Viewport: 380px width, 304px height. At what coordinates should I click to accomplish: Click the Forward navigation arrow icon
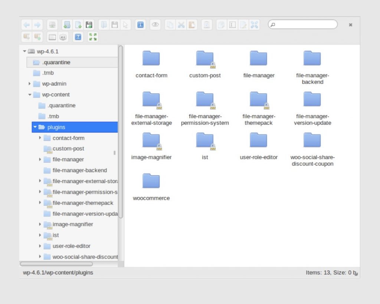point(37,25)
